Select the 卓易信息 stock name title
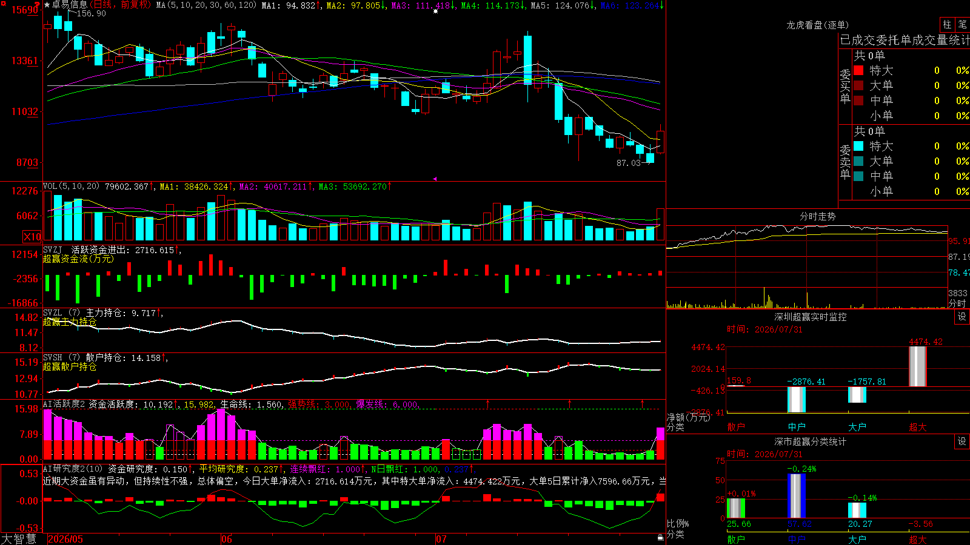The height and width of the screenshot is (545, 970). pyautogui.click(x=70, y=5)
